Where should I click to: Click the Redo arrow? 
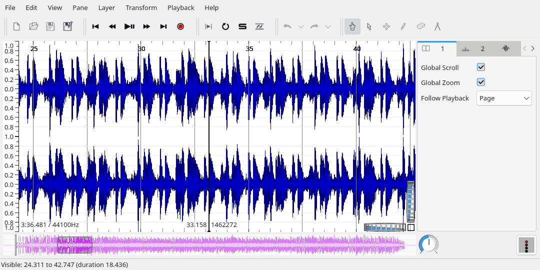(314, 26)
